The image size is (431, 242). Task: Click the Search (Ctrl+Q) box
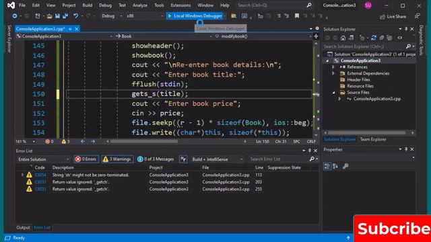(274, 5)
